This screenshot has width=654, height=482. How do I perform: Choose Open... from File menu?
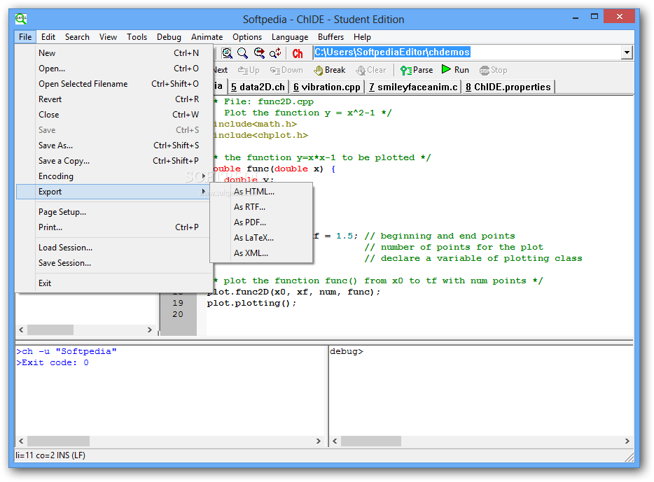[x=113, y=69]
